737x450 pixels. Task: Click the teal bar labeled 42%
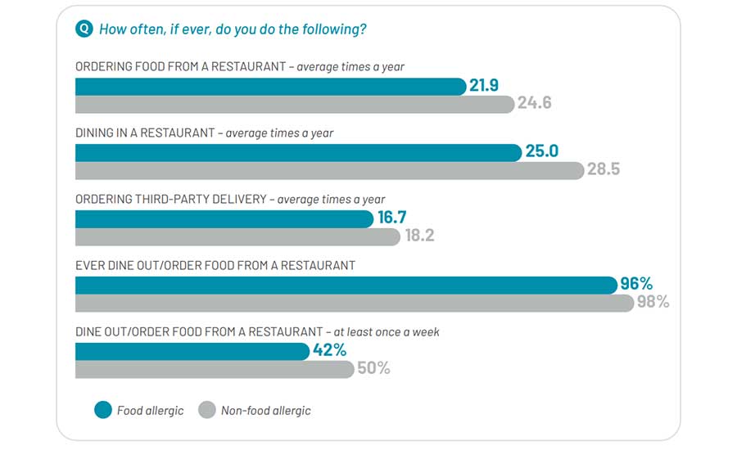coord(193,351)
